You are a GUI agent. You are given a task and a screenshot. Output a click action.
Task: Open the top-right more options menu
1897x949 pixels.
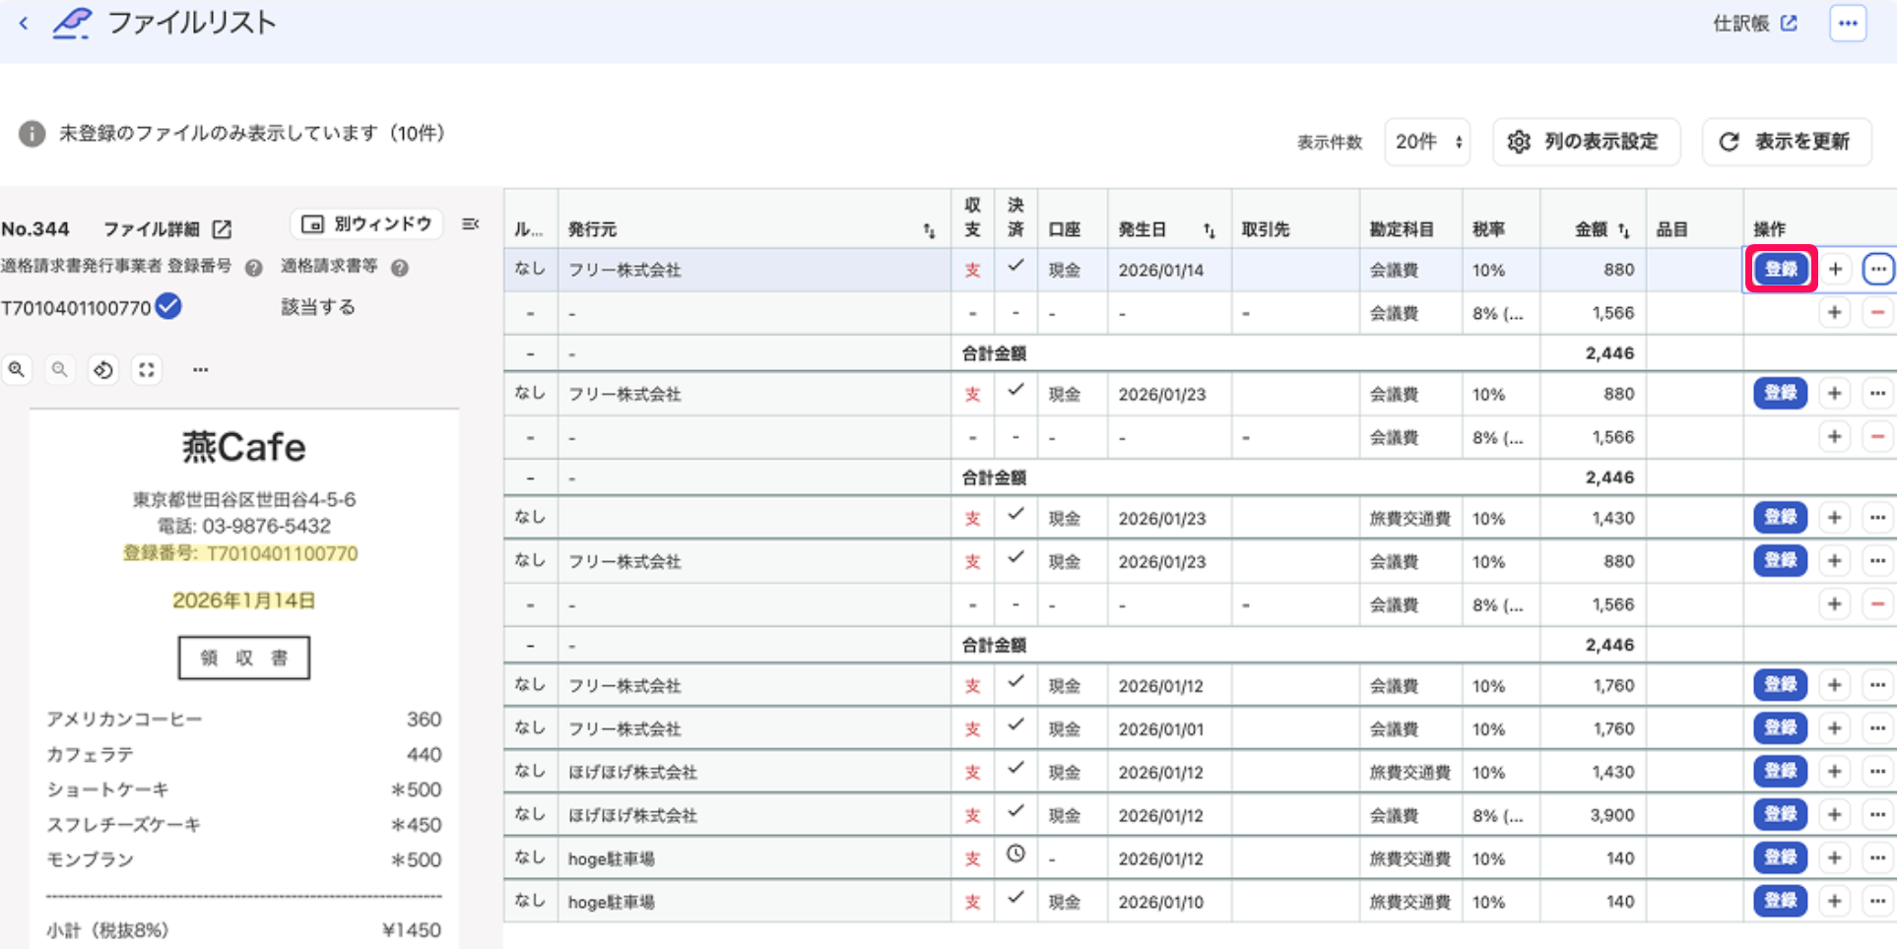[1848, 24]
